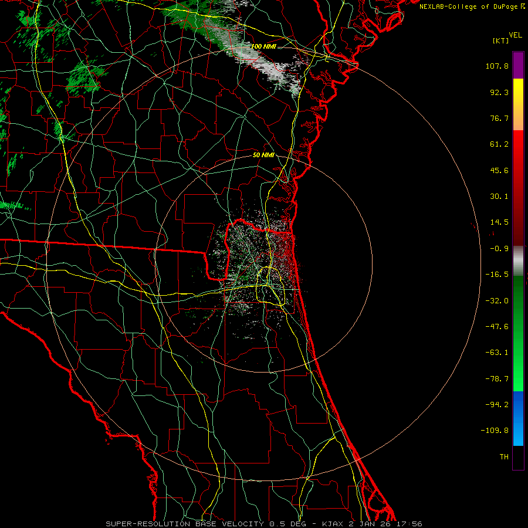This screenshot has width=528, height=528.
Task: Select the 45.6 velocity scale value
Action: 499,170
